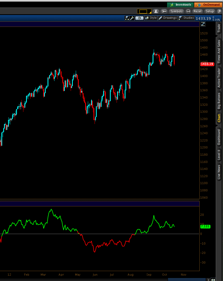Open the Setup menu
Image resolution: width=223 pixels, height=281 pixels.
pos(210,12)
